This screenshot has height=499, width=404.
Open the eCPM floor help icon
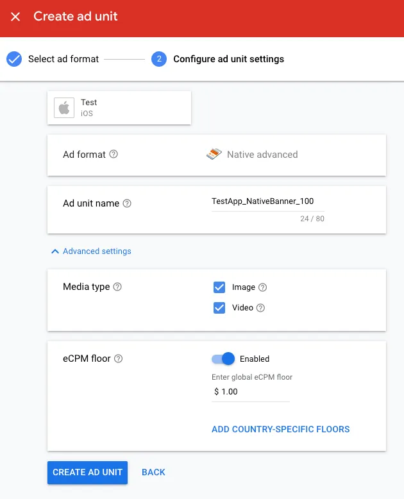[119, 359]
